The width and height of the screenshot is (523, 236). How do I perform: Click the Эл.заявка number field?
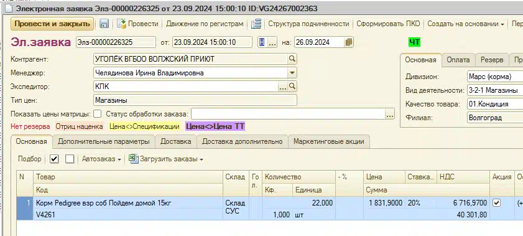[116, 42]
